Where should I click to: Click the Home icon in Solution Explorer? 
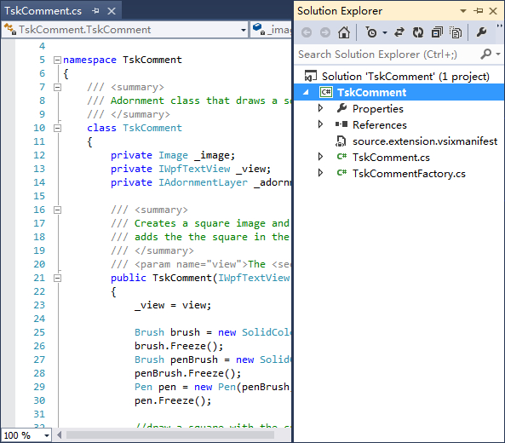(x=344, y=32)
